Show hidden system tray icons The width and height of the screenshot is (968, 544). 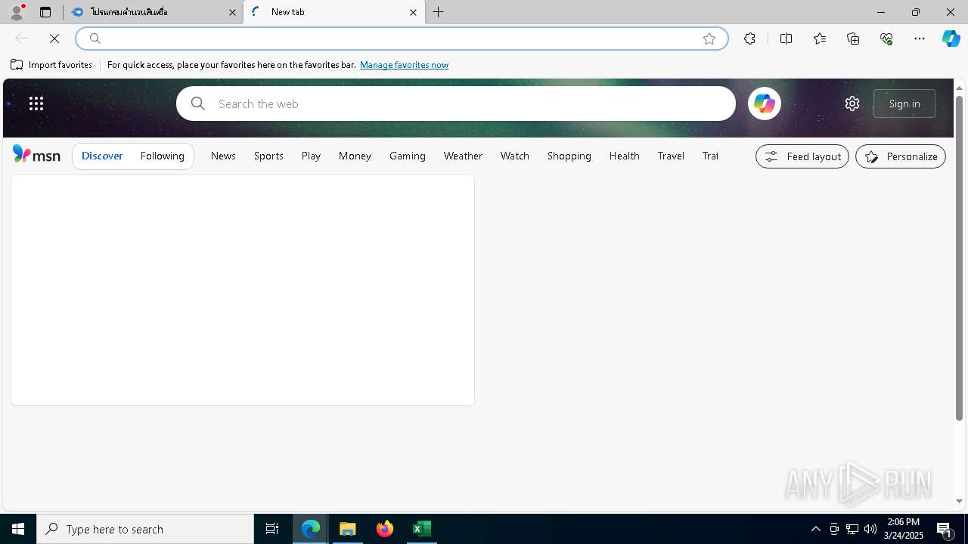815,529
